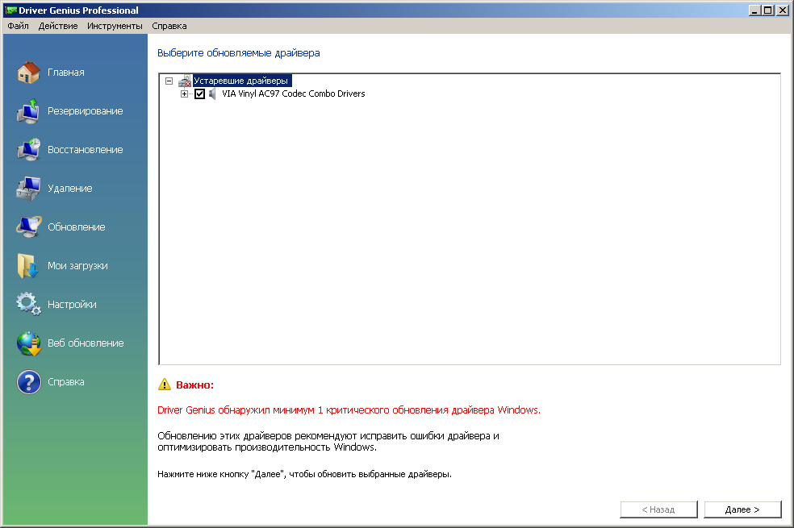The width and height of the screenshot is (794, 528).
Task: Uncheck the VIA Vinyl AC97 driver checkbox
Action: click(199, 94)
